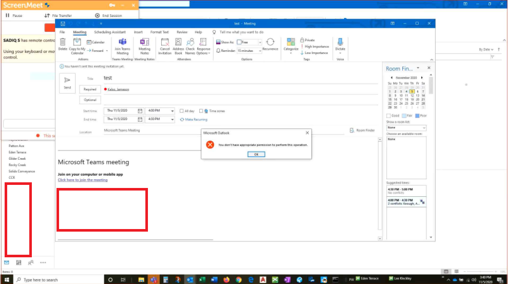The image size is (508, 284).
Task: Click the more navigation options ellipsis
Action: (x=43, y=262)
